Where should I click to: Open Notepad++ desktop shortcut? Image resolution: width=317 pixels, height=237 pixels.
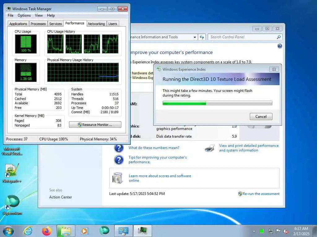(x=12, y=173)
